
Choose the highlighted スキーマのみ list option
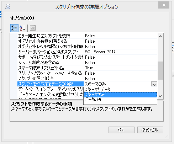[x=120, y=95]
